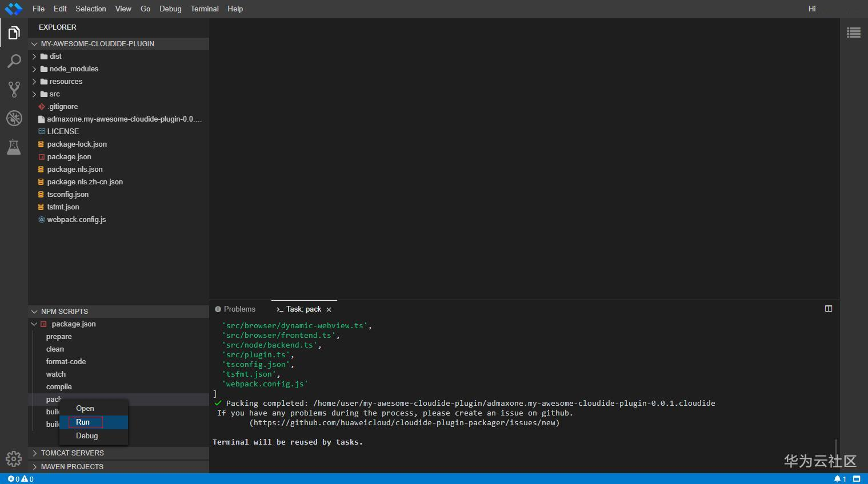Open webpack.config.js in the explorer
This screenshot has width=868, height=484.
(x=77, y=219)
